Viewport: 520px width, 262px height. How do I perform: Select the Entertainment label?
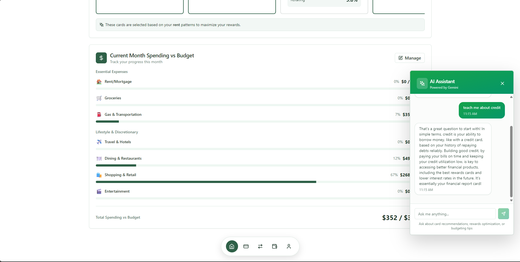click(x=117, y=191)
